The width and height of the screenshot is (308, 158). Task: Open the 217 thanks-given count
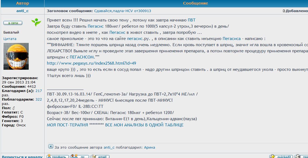point(39,91)
